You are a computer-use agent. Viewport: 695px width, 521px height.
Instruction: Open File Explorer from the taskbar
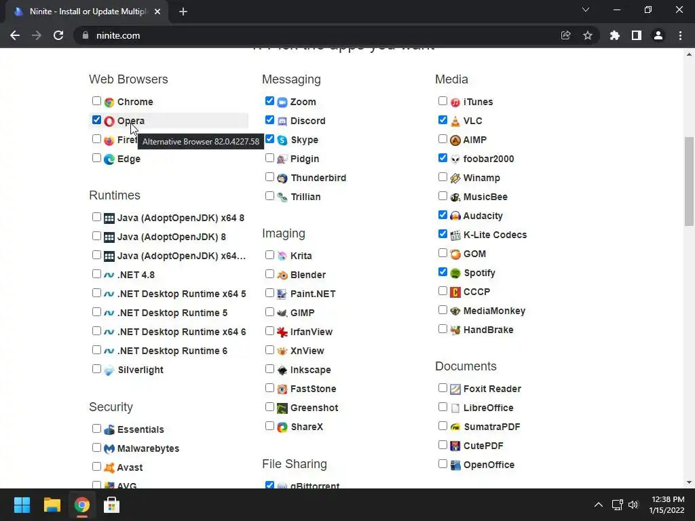click(x=52, y=505)
